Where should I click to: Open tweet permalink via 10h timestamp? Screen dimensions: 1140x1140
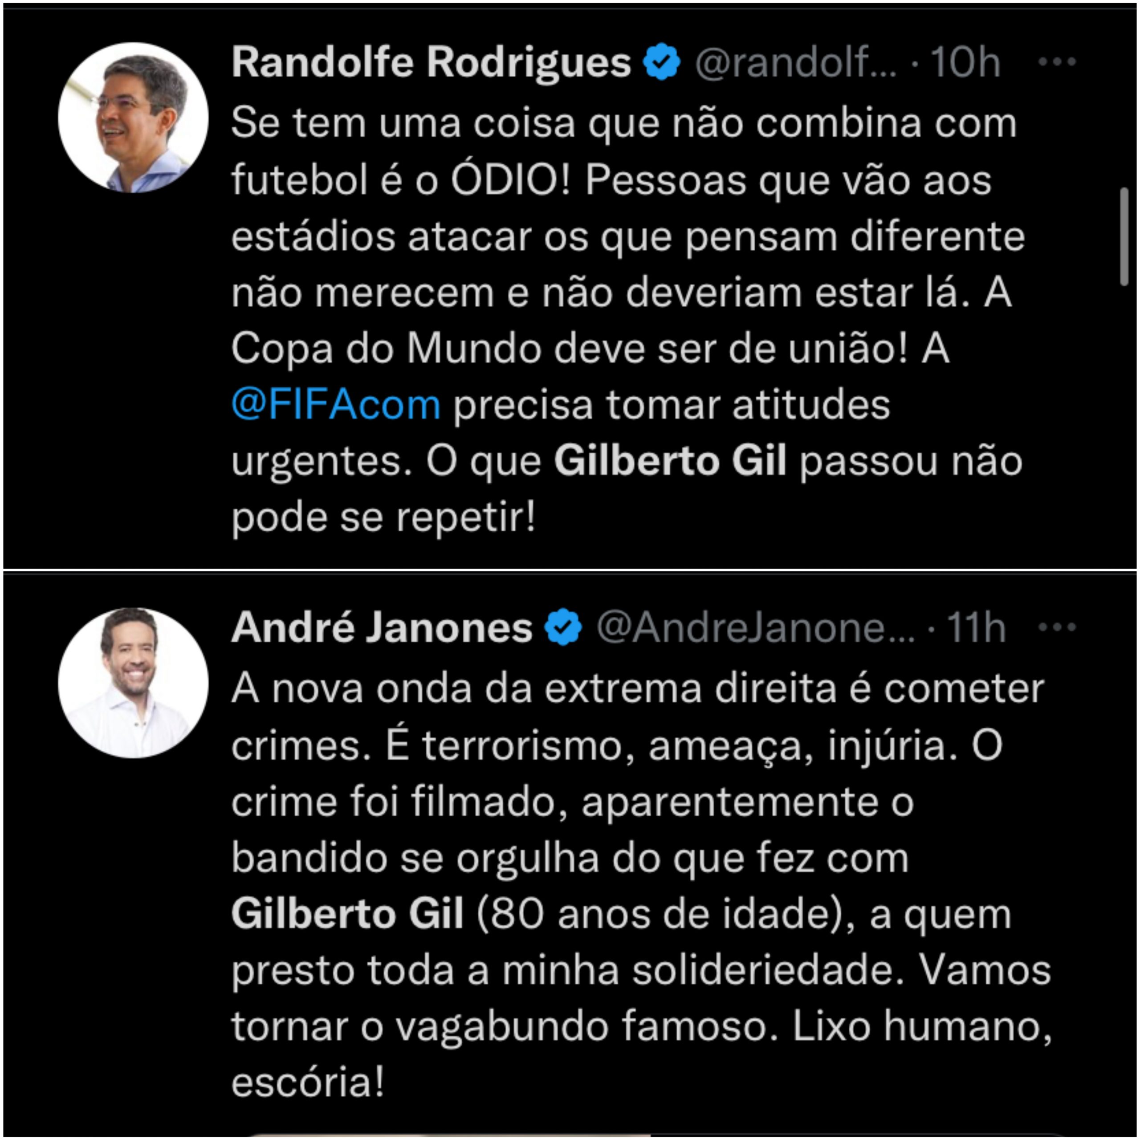click(x=965, y=62)
